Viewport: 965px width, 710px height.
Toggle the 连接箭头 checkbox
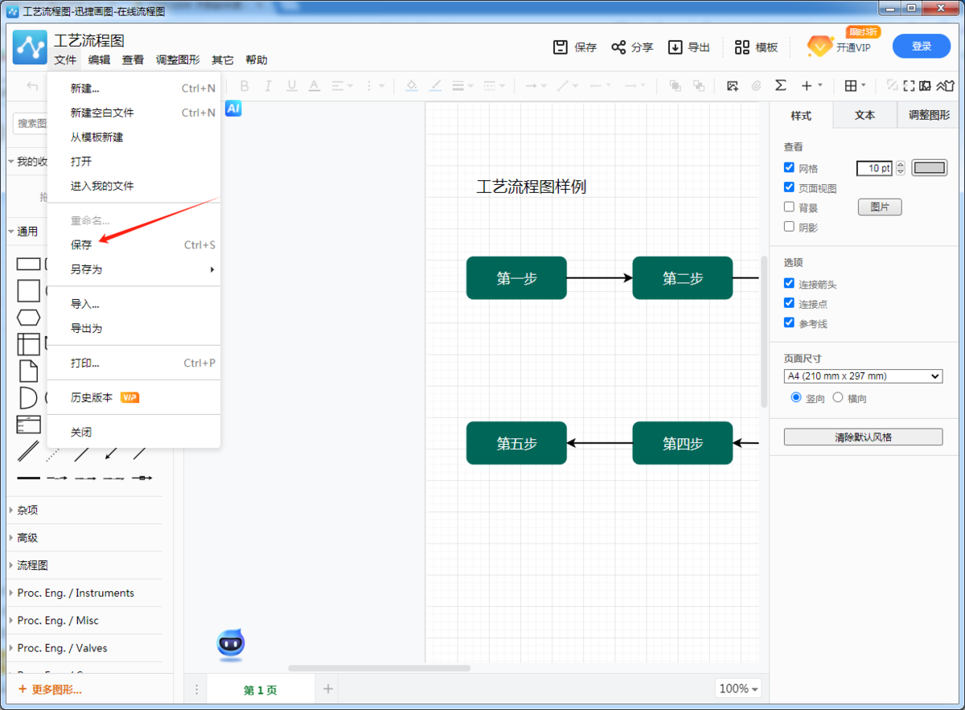tap(789, 284)
